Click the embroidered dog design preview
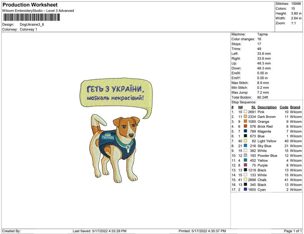The width and height of the screenshot is (304, 234). click(x=115, y=148)
